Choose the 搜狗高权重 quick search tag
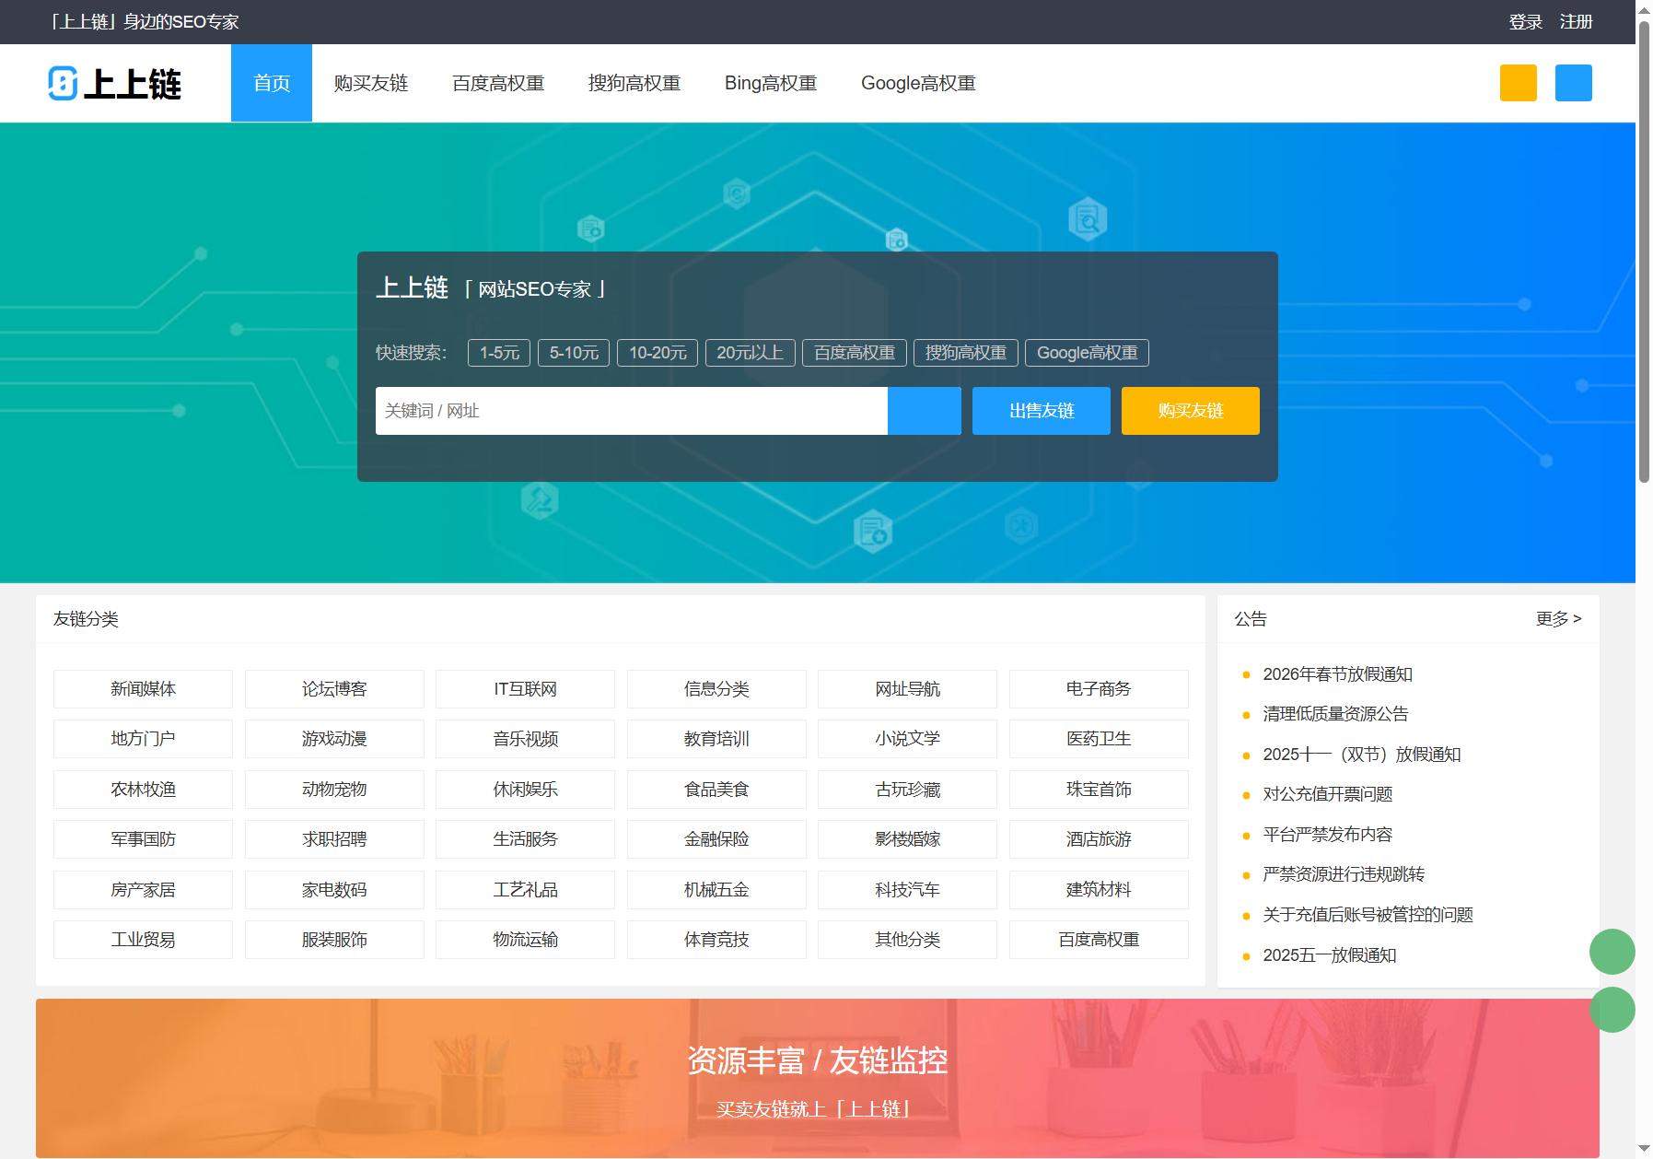 tap(966, 353)
